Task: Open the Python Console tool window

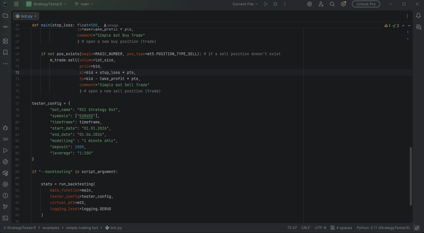Action: 5,162
